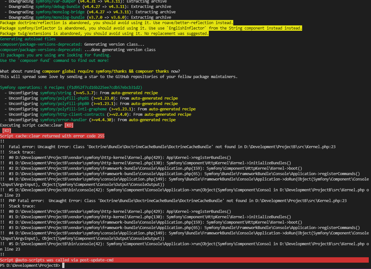Click the red [KO] badge after cache:clear
The width and height of the screenshot is (371, 269).
69,125
